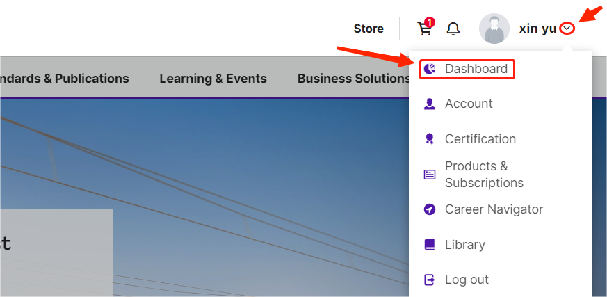Click the Account person icon
Viewport: 607px width, 297px height.
[430, 104]
